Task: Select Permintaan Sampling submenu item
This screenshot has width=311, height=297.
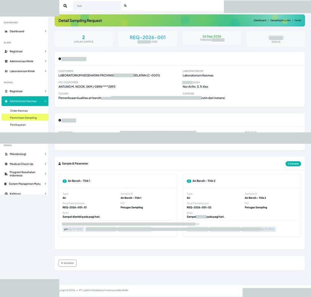Action: pos(25,118)
